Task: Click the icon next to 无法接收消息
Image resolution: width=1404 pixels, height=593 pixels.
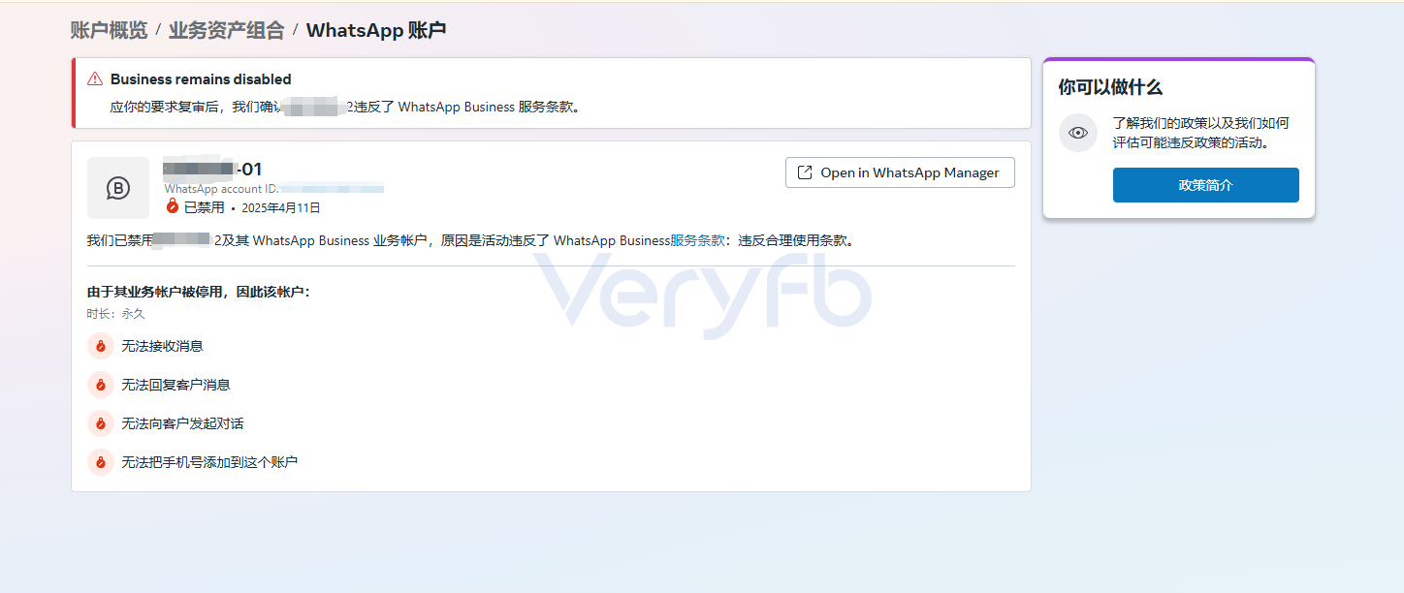Action: (x=101, y=346)
